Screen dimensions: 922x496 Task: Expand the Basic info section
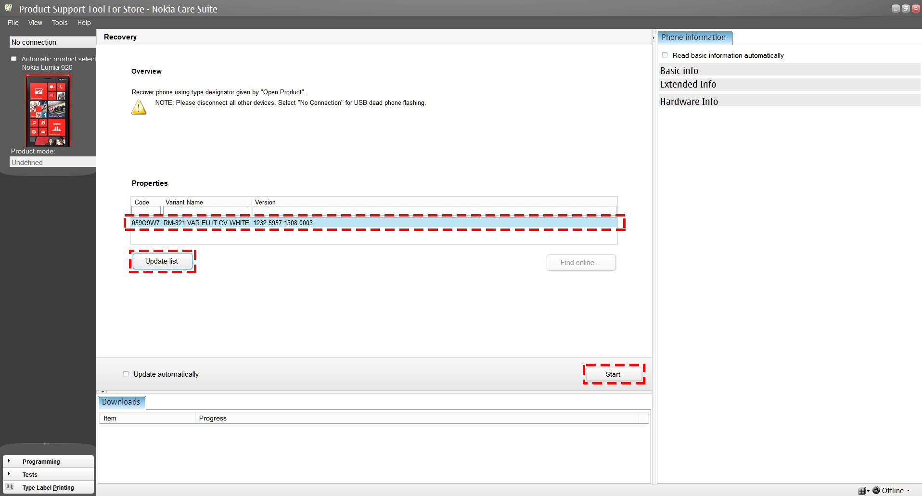pyautogui.click(x=789, y=71)
